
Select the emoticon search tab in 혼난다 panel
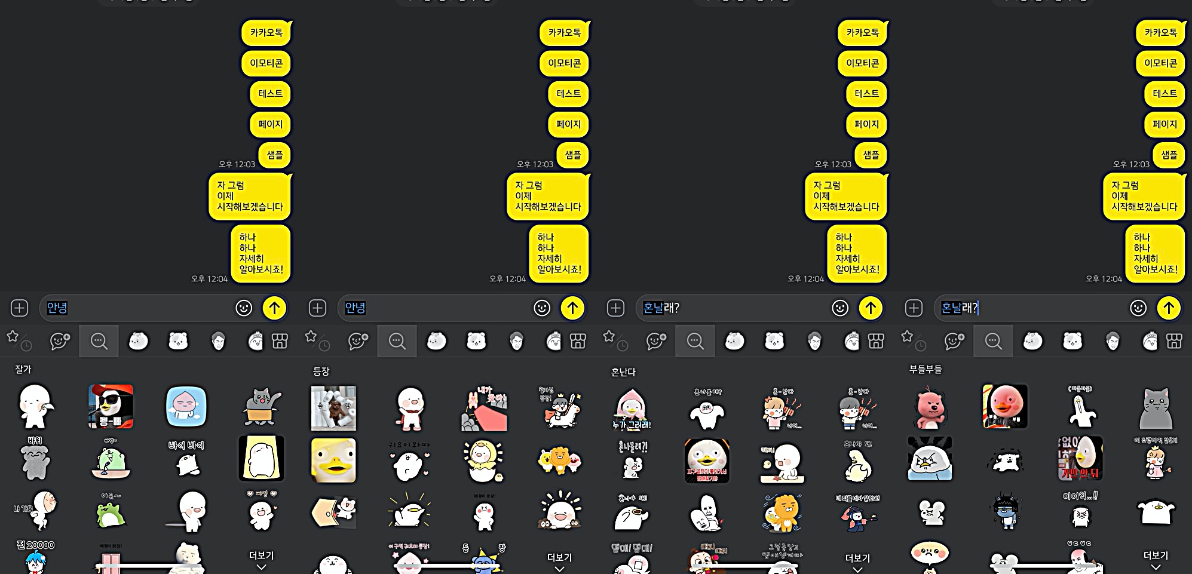click(695, 341)
